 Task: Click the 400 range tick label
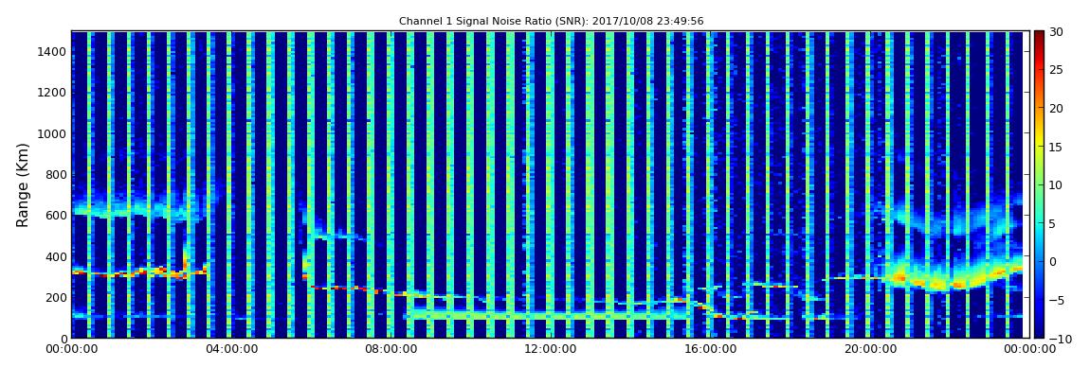(x=56, y=256)
